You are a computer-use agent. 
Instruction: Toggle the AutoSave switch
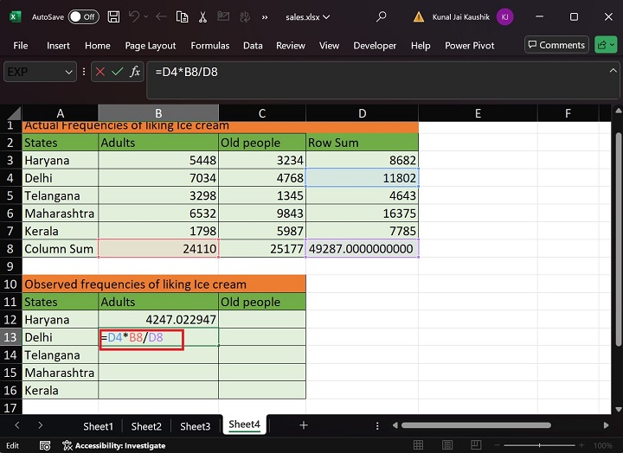click(x=83, y=16)
